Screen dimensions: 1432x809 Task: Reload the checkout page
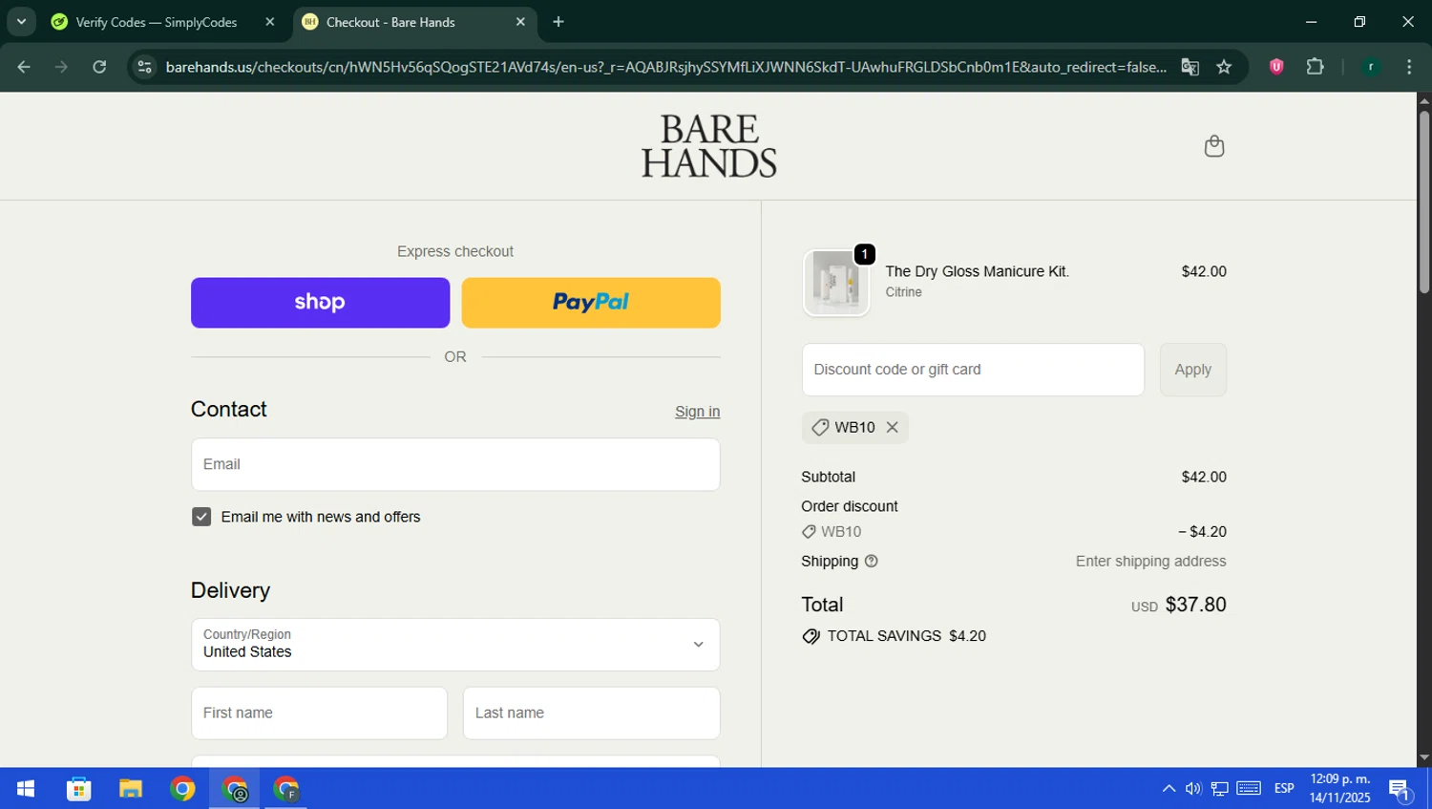click(99, 67)
